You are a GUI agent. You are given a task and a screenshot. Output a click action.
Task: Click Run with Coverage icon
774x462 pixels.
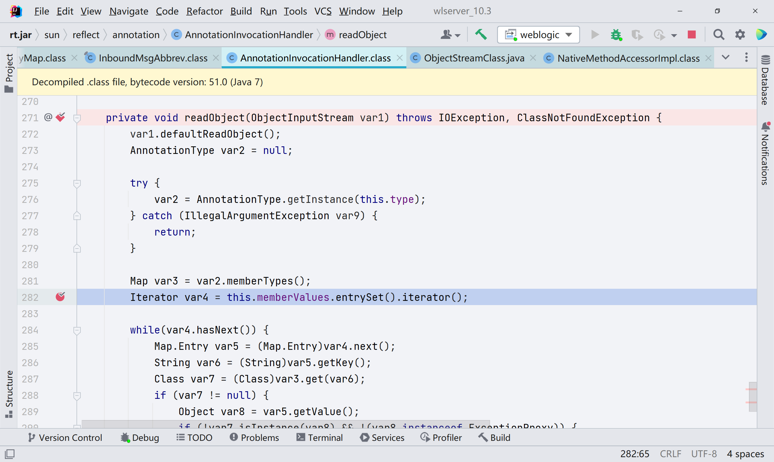click(637, 34)
